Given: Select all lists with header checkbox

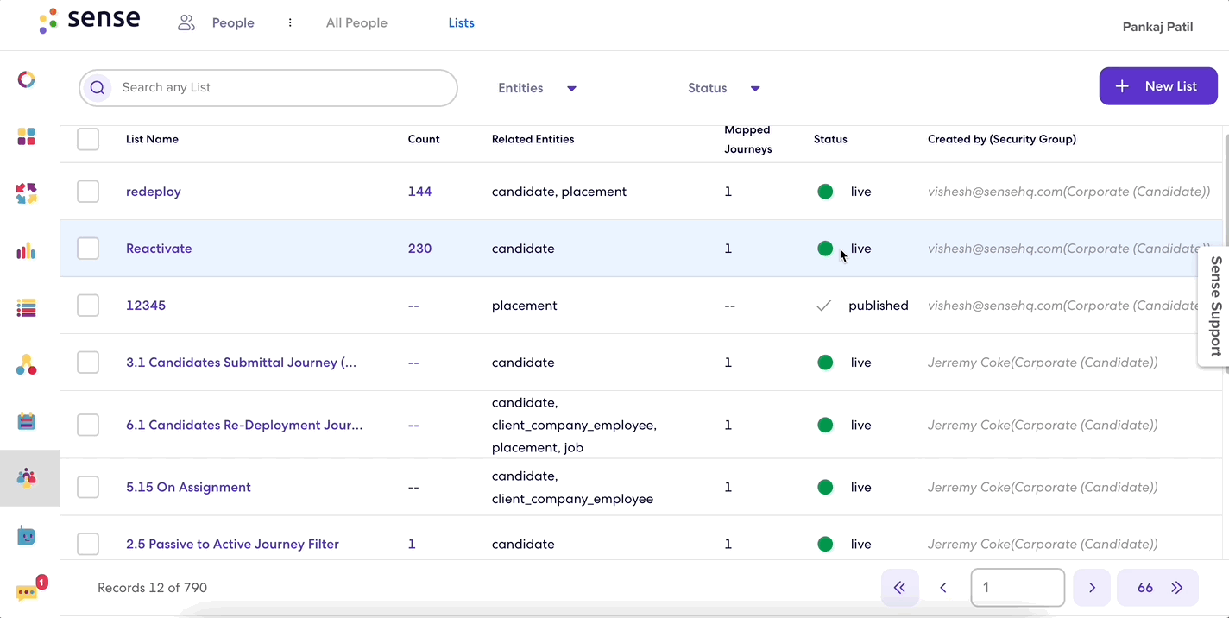Looking at the screenshot, I should click(88, 139).
